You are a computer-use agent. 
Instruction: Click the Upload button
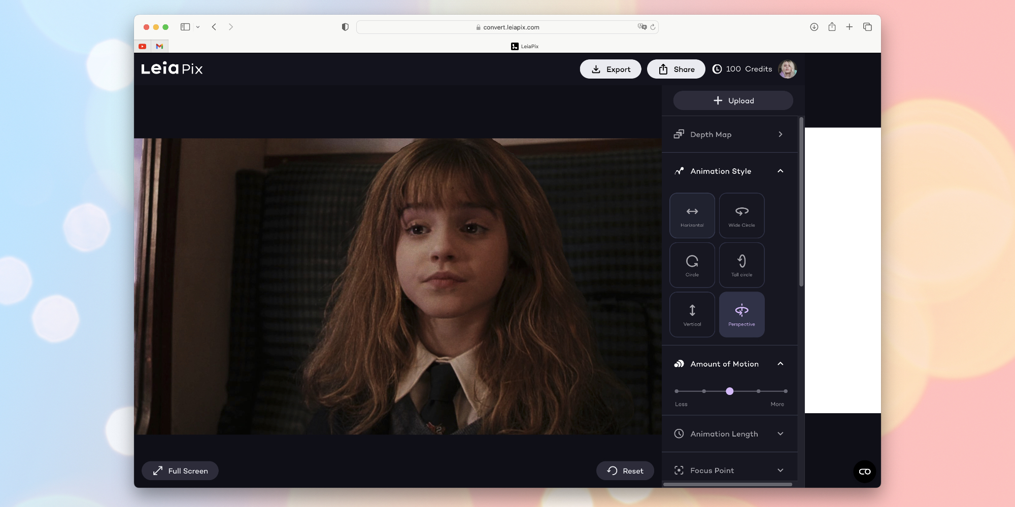(x=733, y=101)
